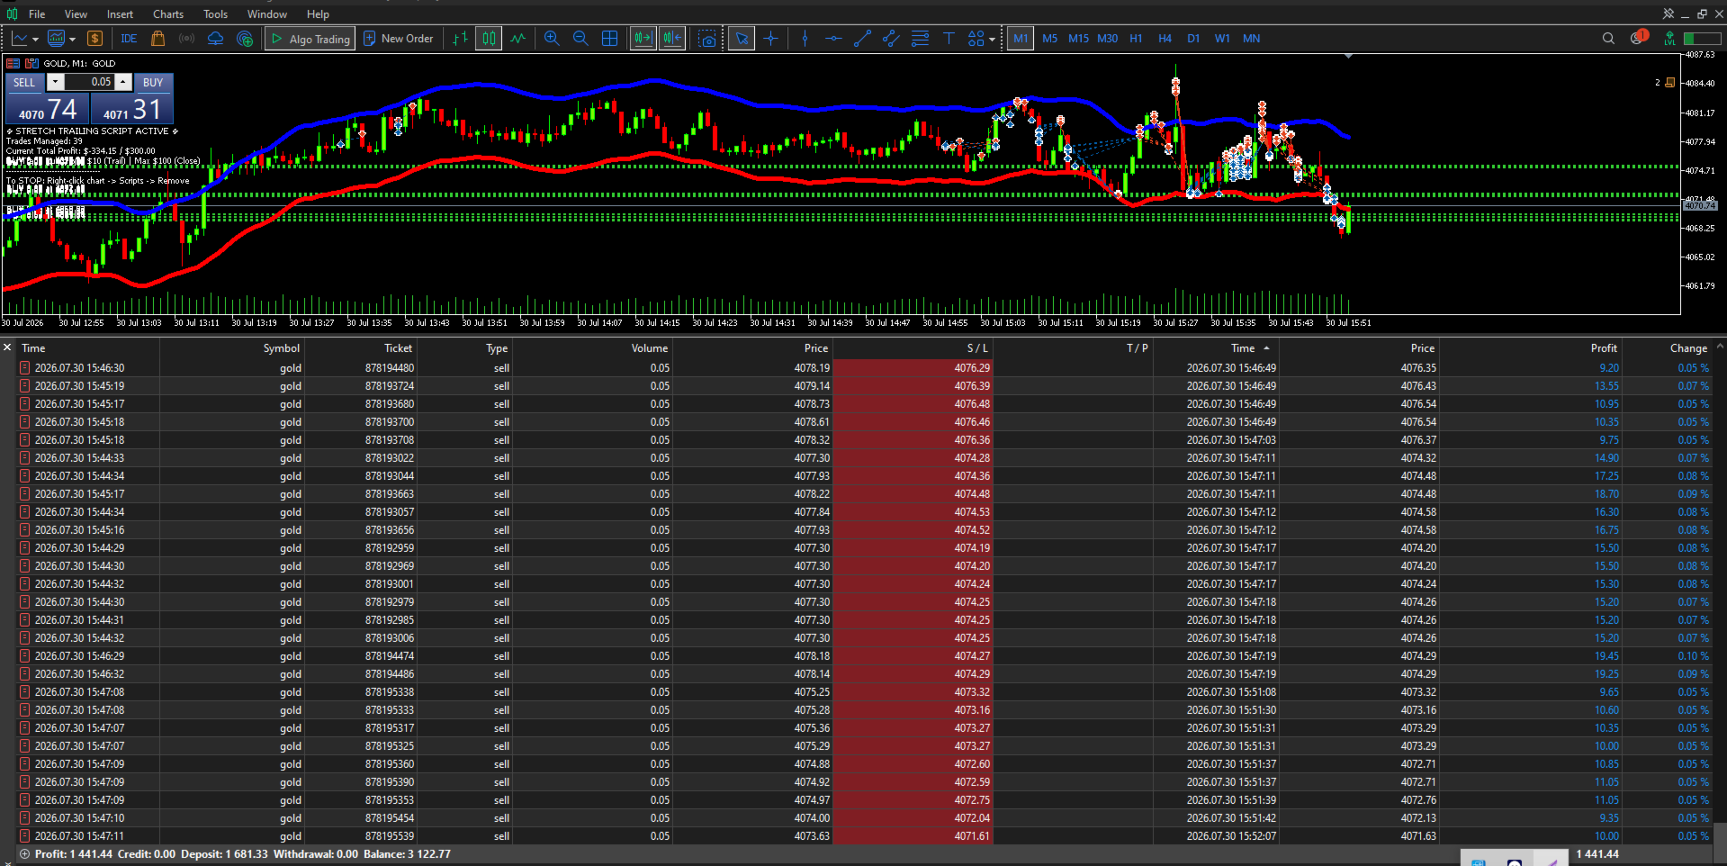The width and height of the screenshot is (1727, 866).
Task: Open notifications with red badge
Action: [x=1639, y=38]
